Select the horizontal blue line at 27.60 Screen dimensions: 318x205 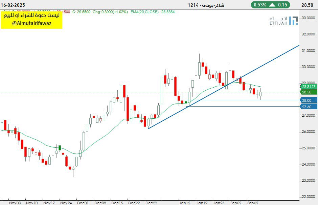[x=243, y=106]
